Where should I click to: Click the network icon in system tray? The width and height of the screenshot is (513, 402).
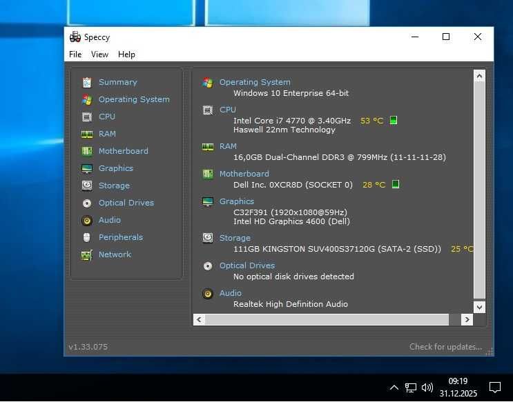(x=411, y=388)
